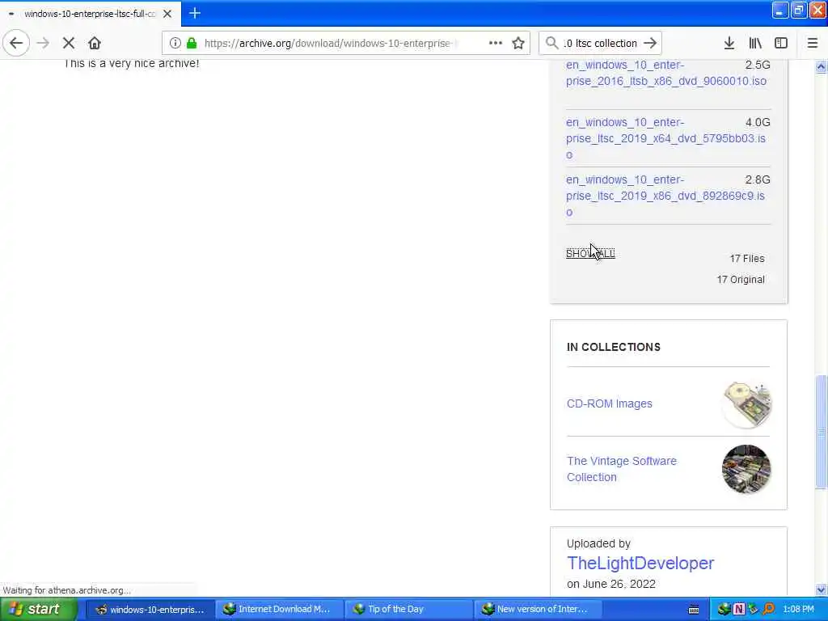Click the archive.org URL address field

pyautogui.click(x=328, y=44)
